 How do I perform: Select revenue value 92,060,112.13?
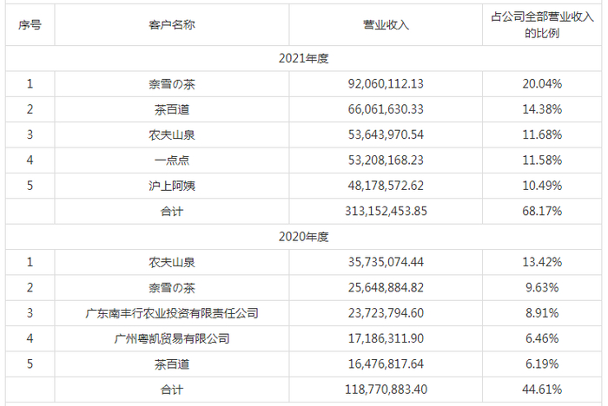tap(386, 83)
